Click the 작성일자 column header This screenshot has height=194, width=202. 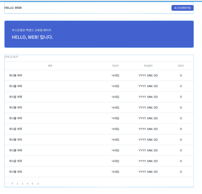pyautogui.click(x=148, y=66)
